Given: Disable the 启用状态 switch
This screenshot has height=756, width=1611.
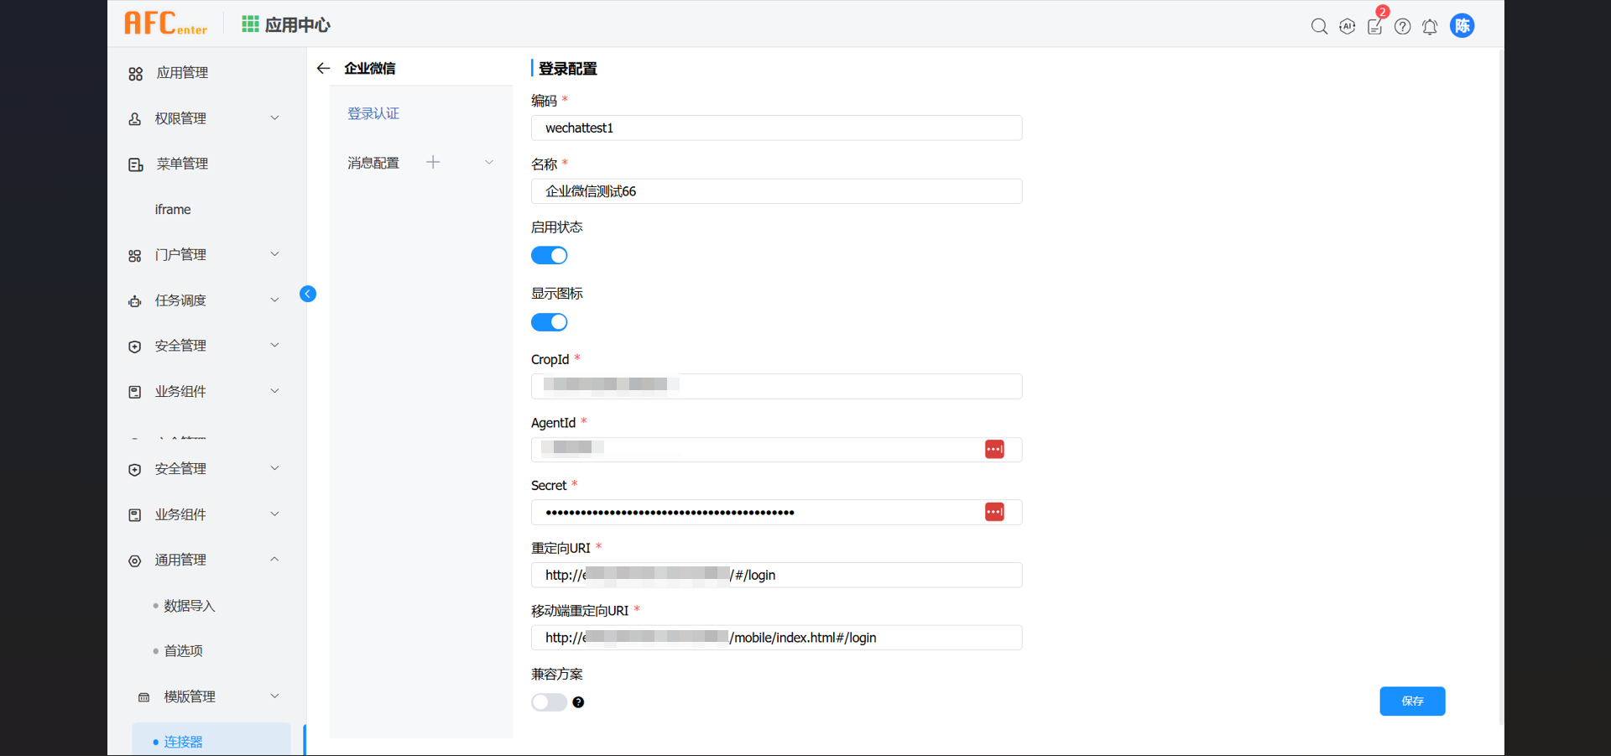Looking at the screenshot, I should click(x=549, y=255).
